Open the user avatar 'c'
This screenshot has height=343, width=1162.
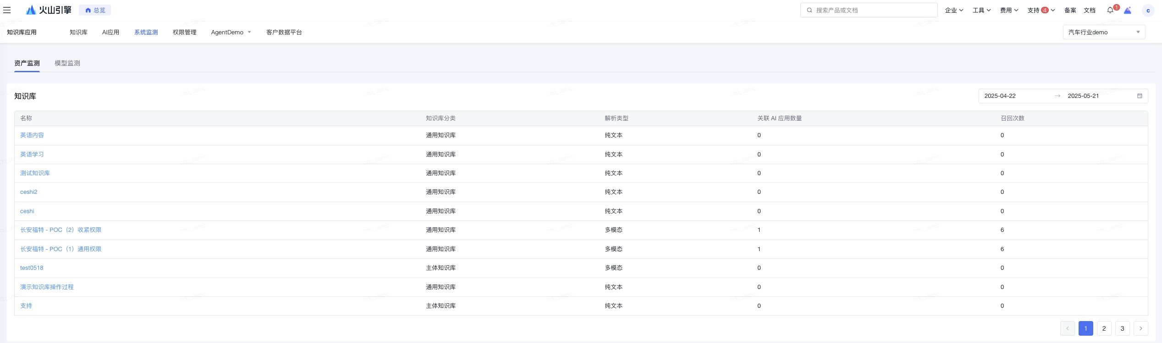1148,10
